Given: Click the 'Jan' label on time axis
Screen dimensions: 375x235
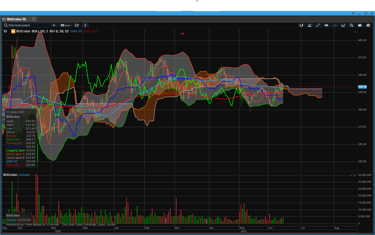Looking at the screenshot, I should pyautogui.click(x=117, y=228).
